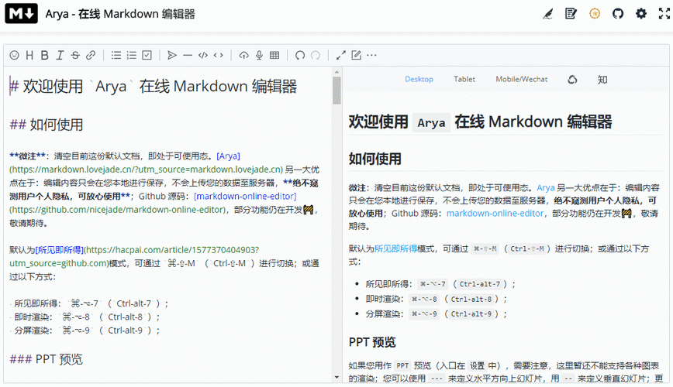Click the '### PPT 预览' heading in editor
Image resolution: width=673 pixels, height=387 pixels.
coord(46,359)
